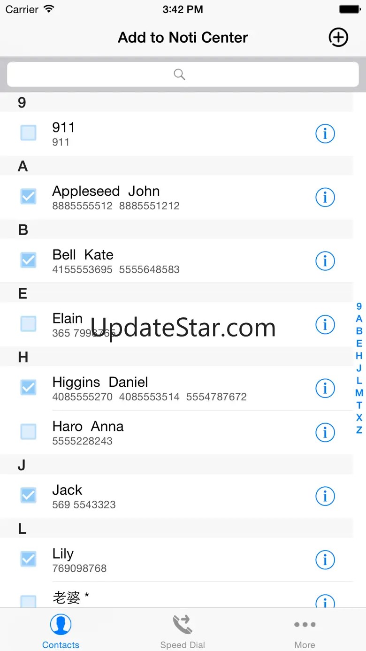Jump to index letter J
The width and height of the screenshot is (366, 651).
click(359, 368)
